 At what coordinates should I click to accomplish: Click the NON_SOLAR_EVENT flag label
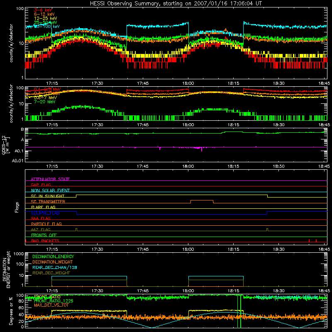point(50,190)
